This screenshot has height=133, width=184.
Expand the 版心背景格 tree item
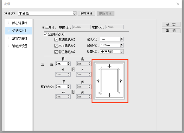click(x=8, y=23)
